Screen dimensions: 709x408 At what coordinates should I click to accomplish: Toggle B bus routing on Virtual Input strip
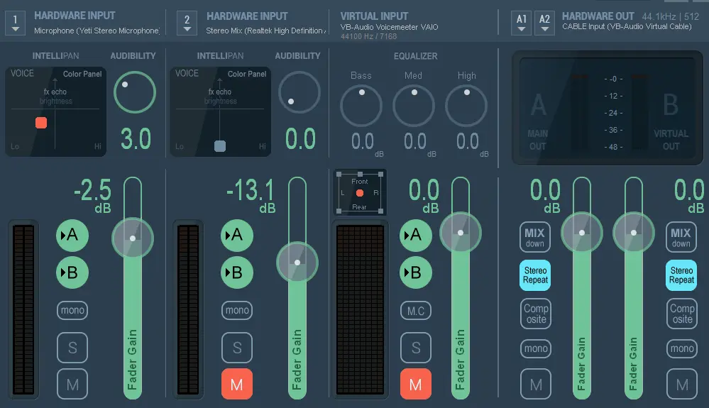(x=416, y=272)
